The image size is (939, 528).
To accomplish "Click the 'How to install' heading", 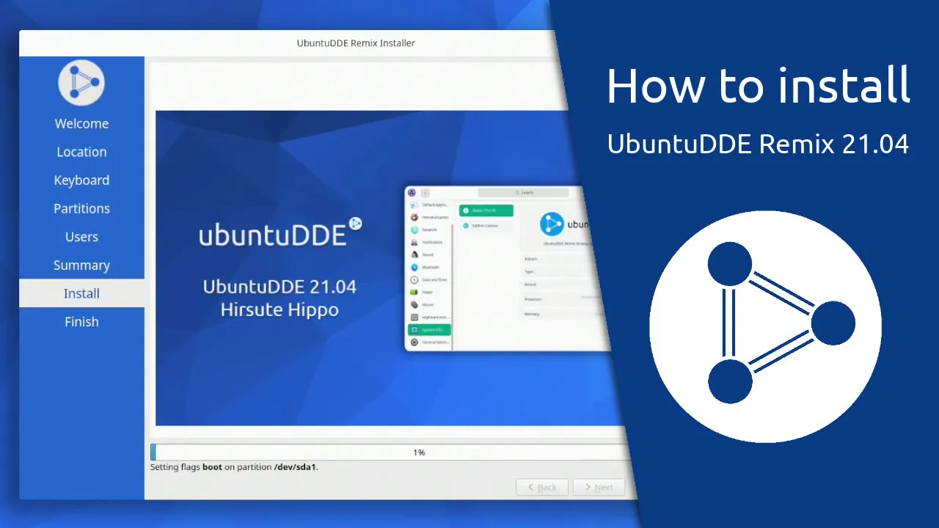I will tap(759, 85).
